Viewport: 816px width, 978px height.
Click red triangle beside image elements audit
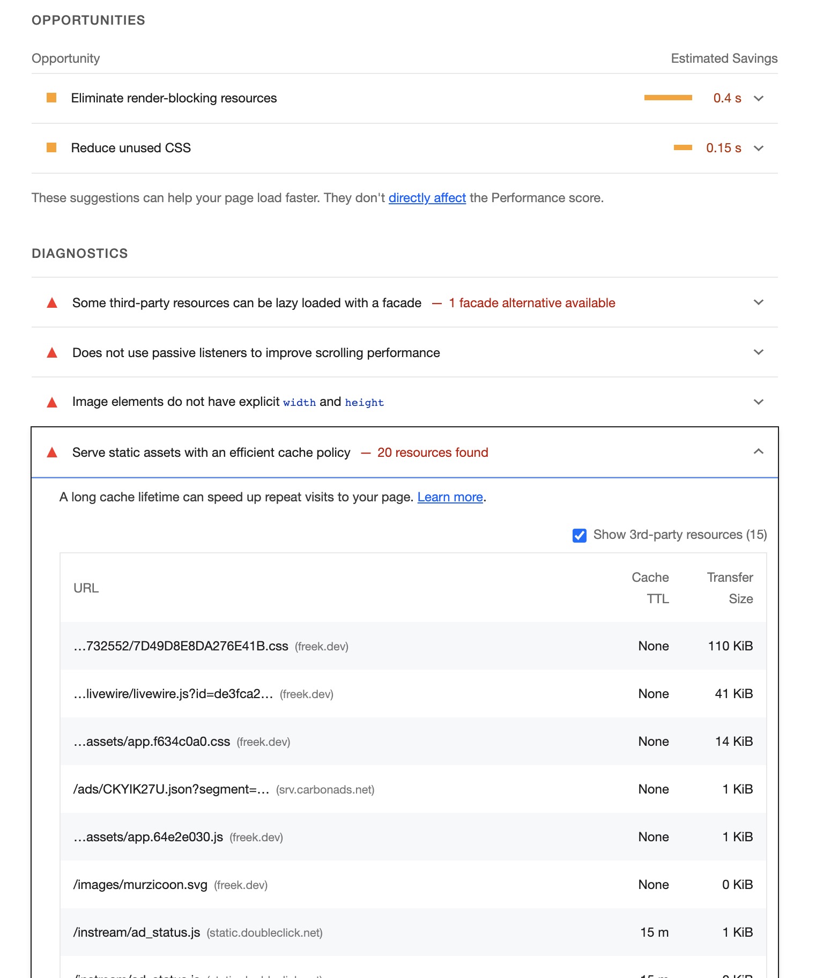click(52, 402)
